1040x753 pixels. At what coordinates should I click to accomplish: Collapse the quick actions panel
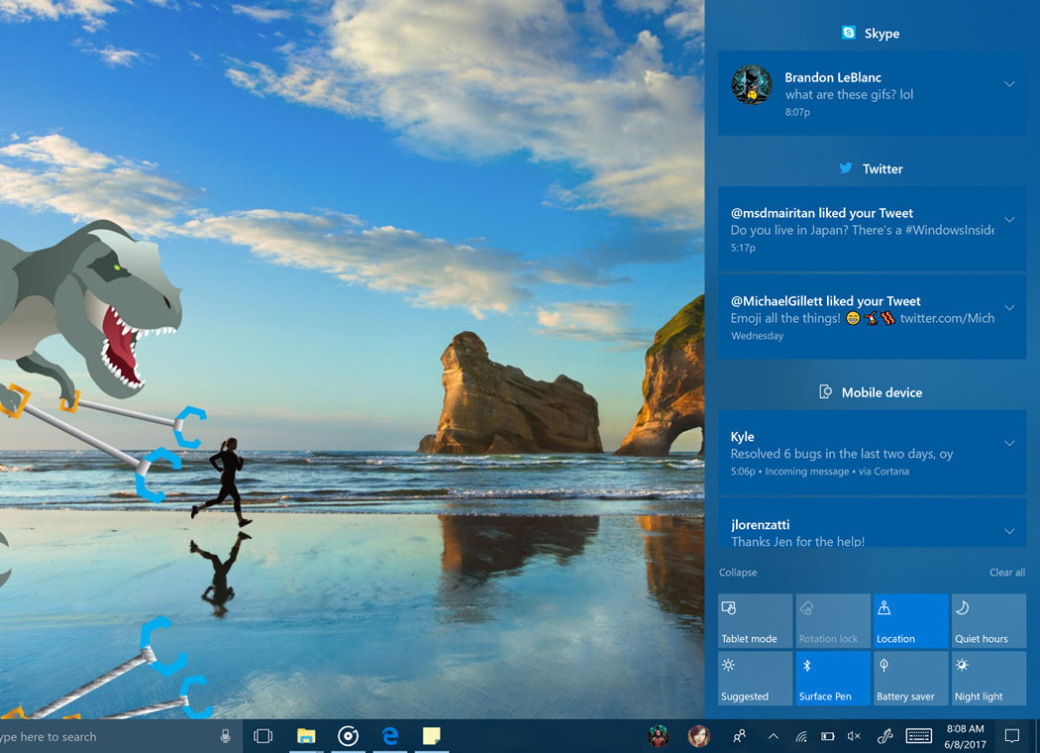(736, 572)
